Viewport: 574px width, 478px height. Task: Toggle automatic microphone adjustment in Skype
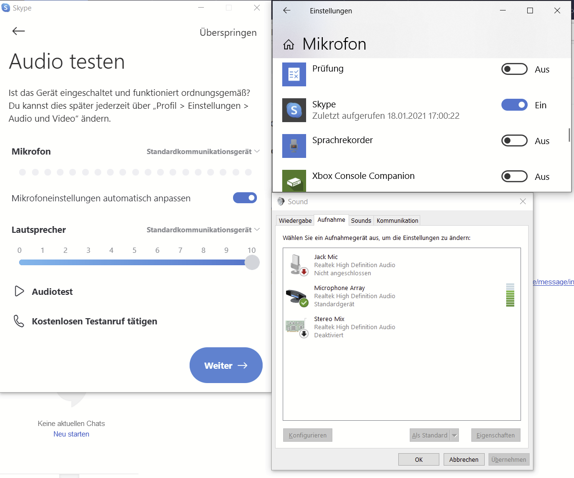point(245,198)
